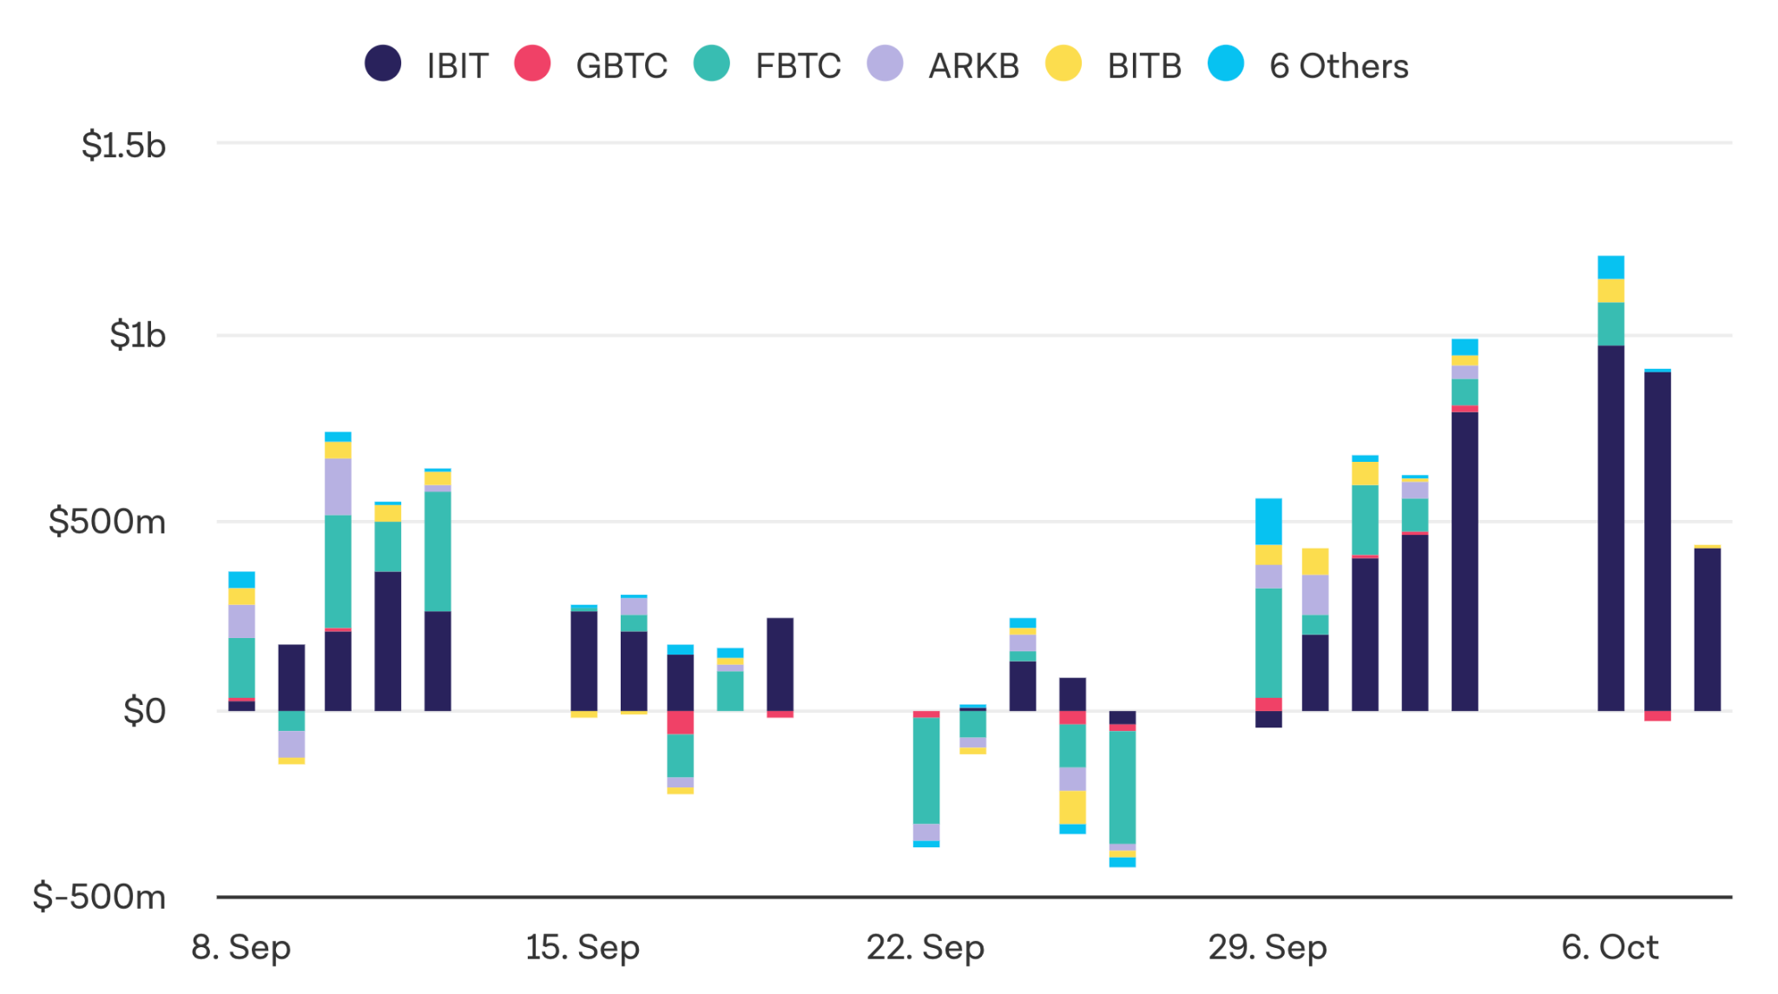The width and height of the screenshot is (1778, 994).
Task: Click the 29. Sep x-axis label
Action: tap(1268, 947)
